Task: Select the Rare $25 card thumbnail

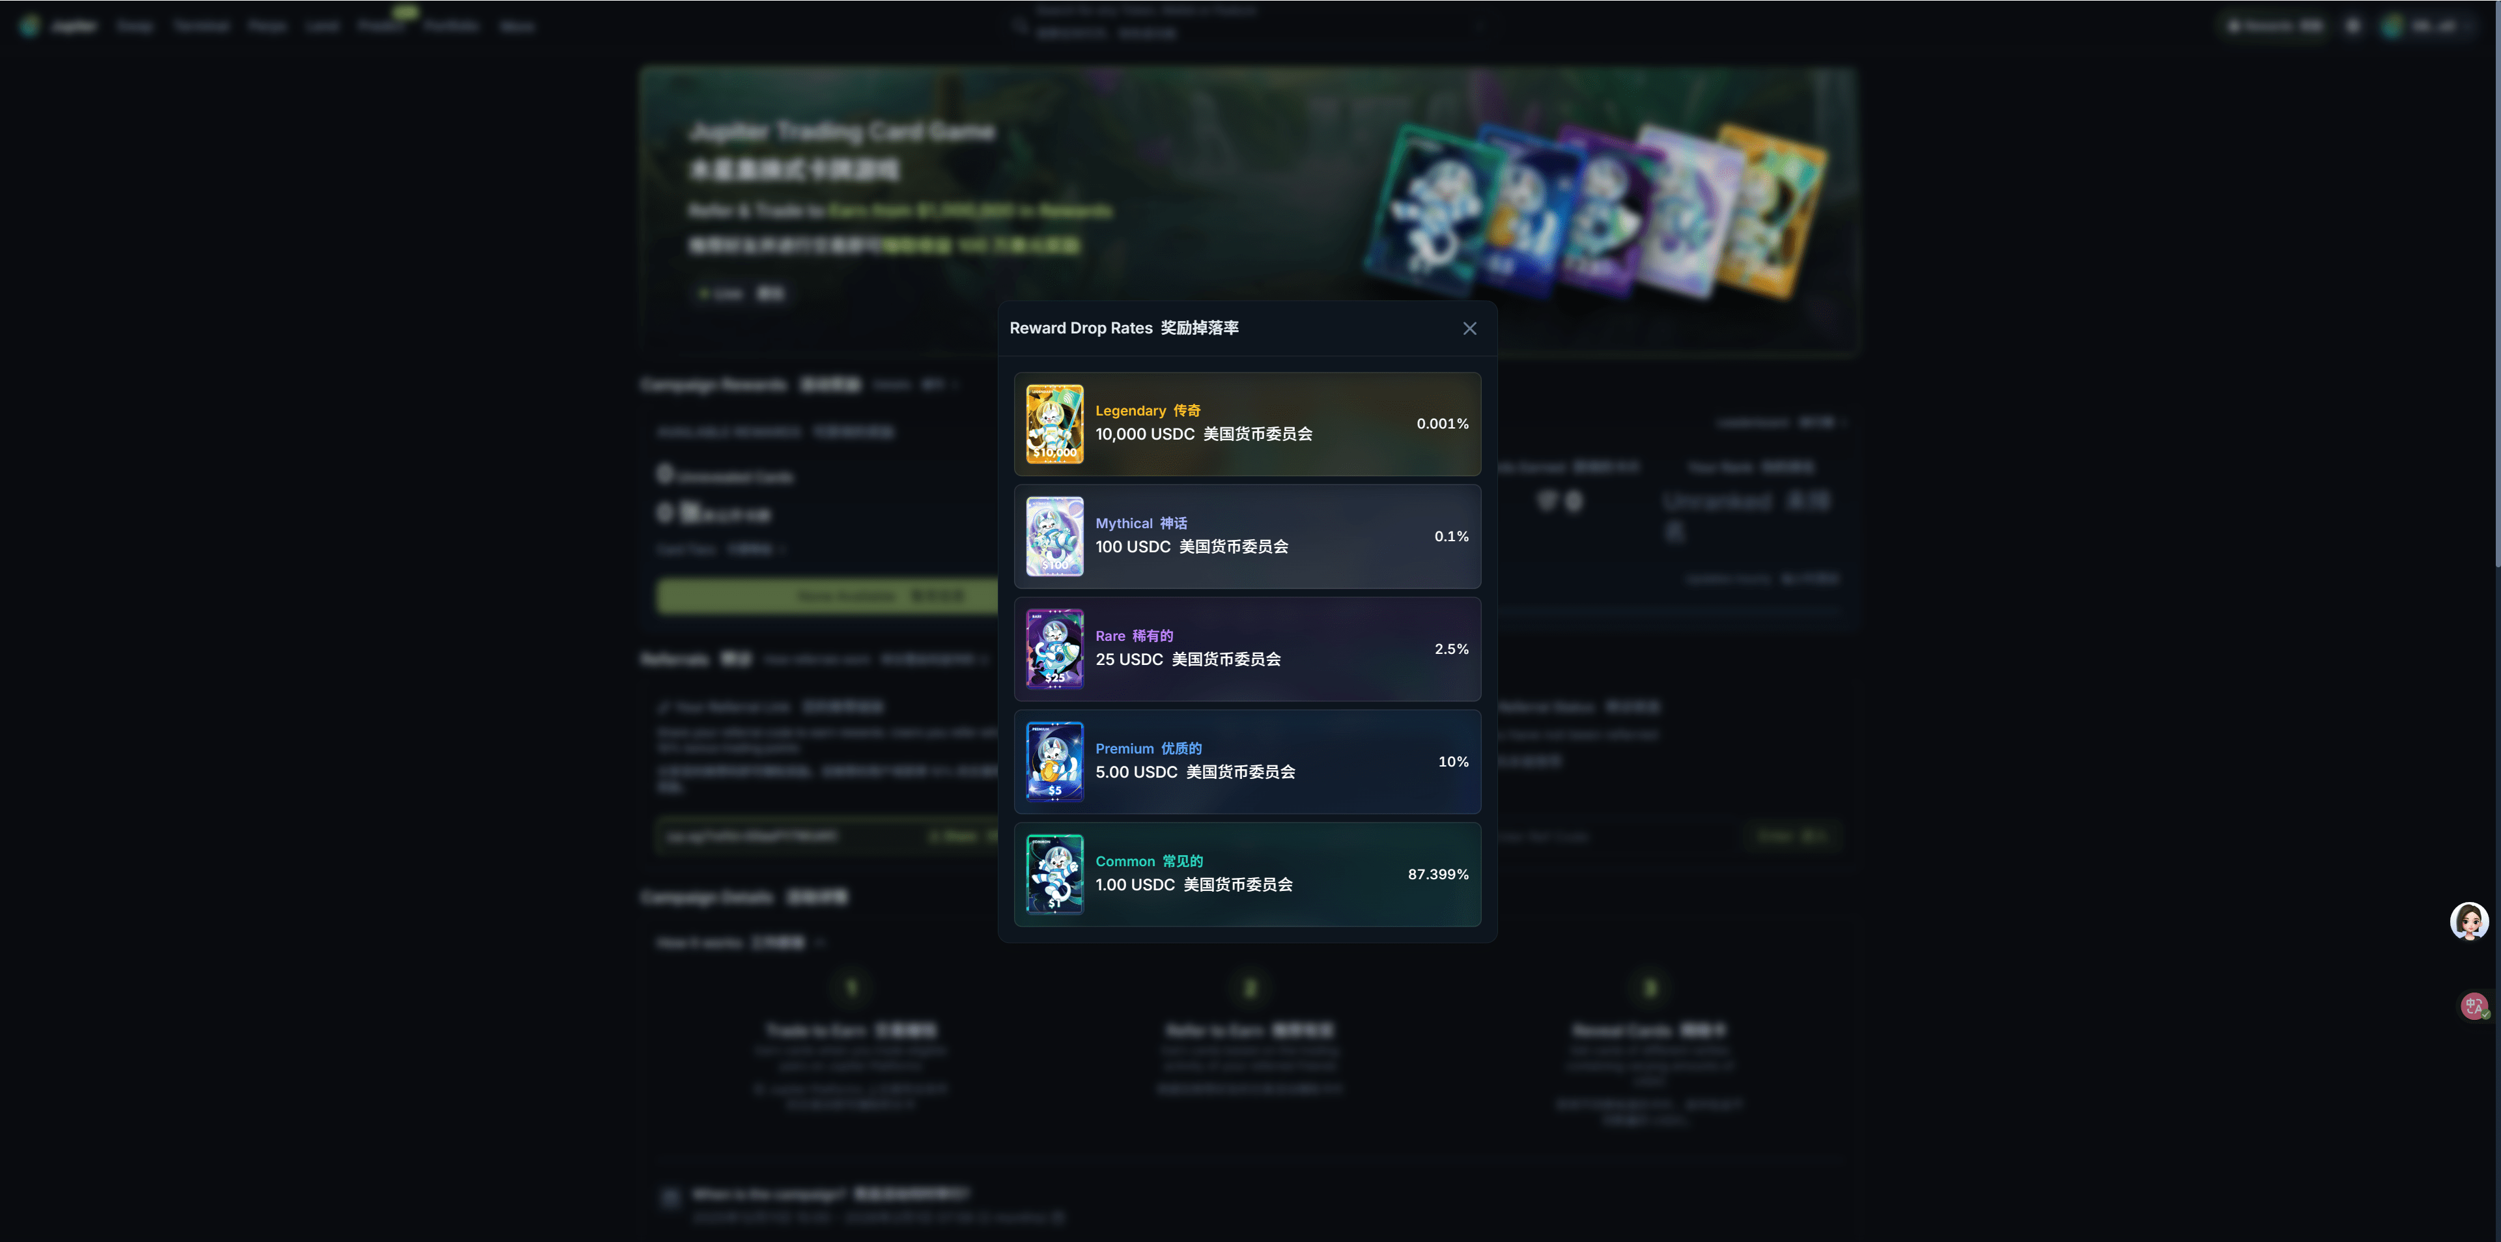Action: (x=1054, y=649)
